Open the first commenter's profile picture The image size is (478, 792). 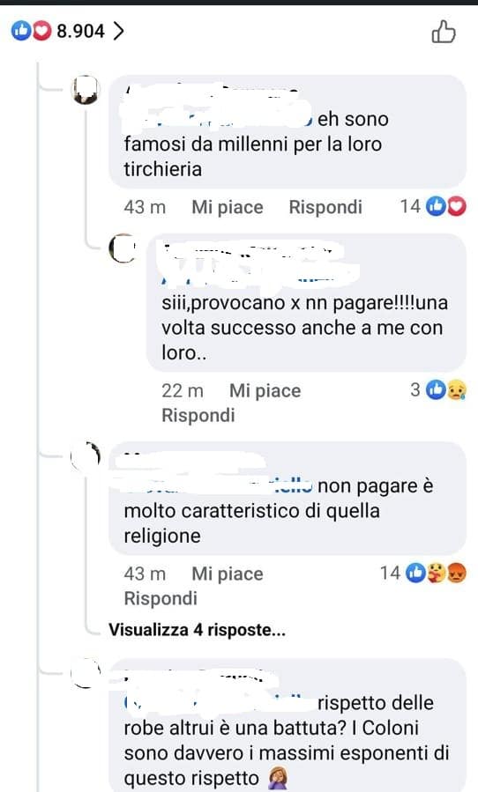[85, 90]
